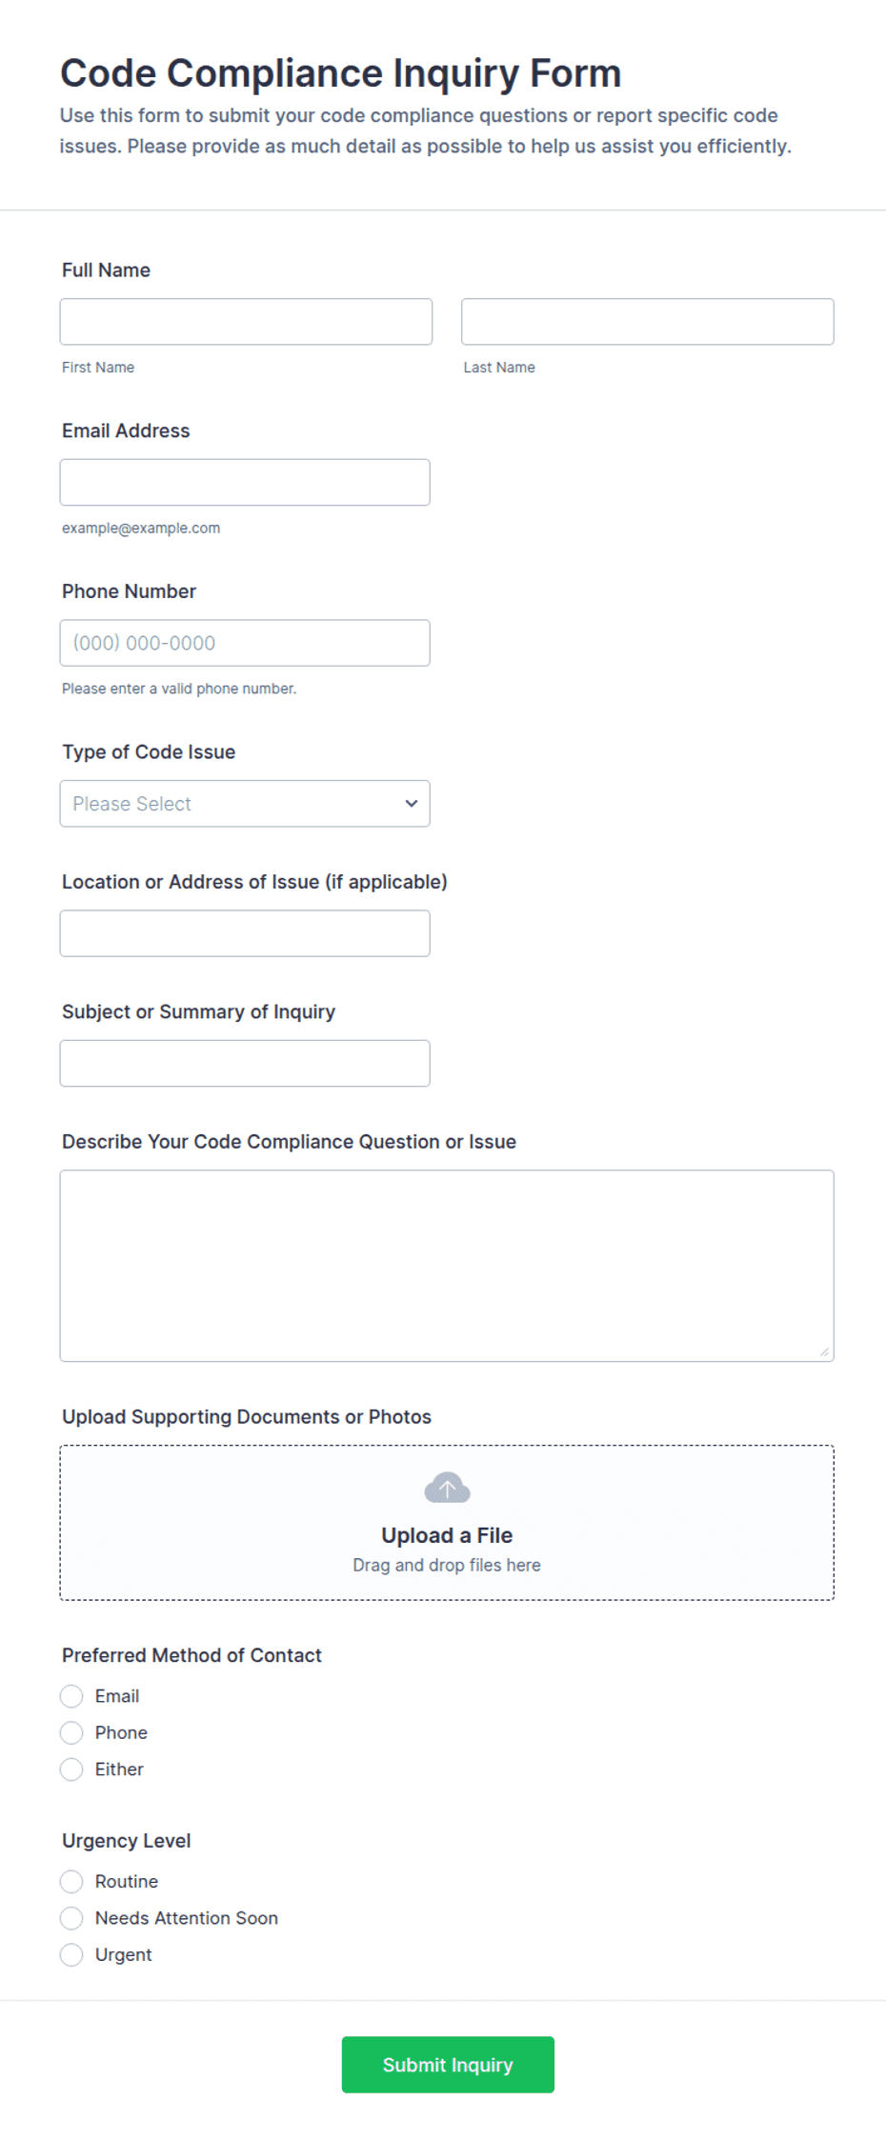Image resolution: width=886 pixels, height=2140 pixels.
Task: Click the Location or Address of Issue field
Action: point(245,933)
